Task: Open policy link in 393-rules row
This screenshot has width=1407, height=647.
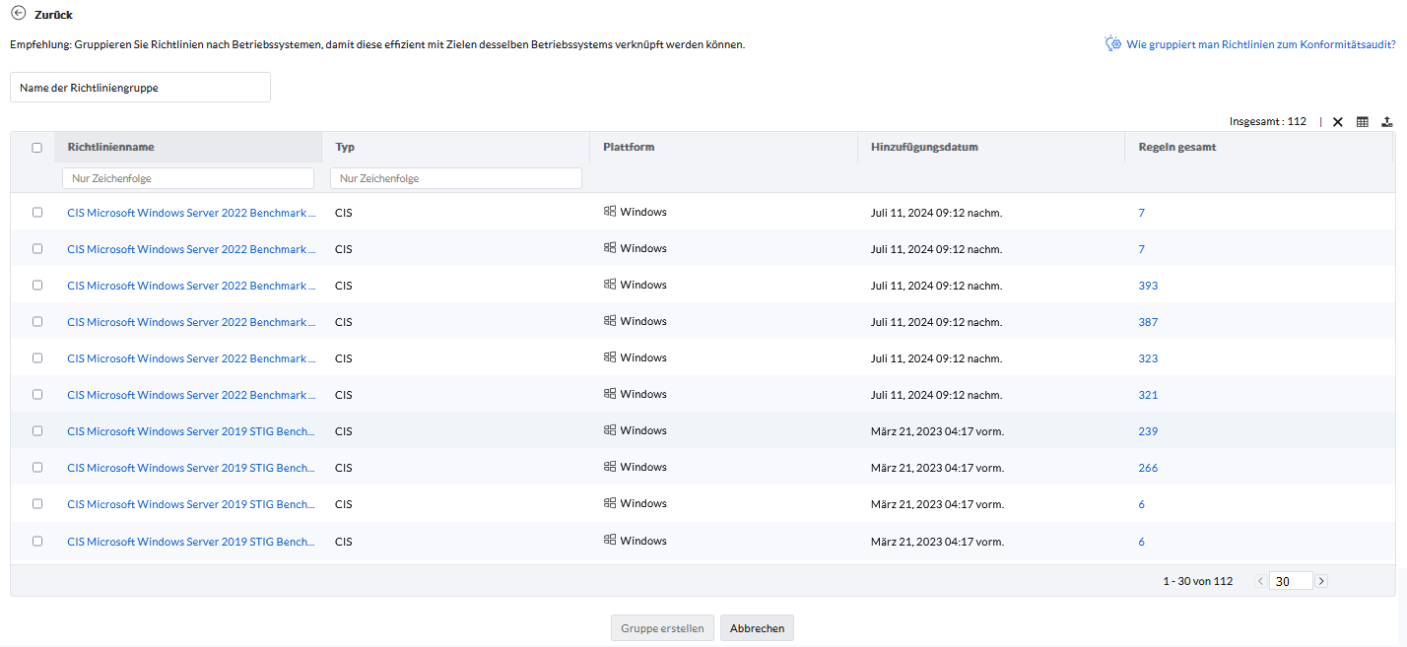Action: coord(191,286)
